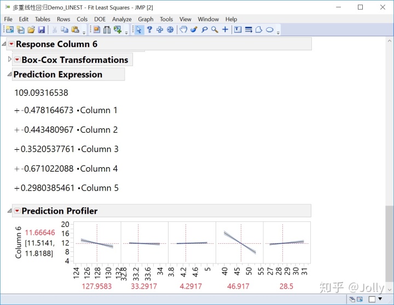This screenshot has width=394, height=305.
Task: Click the Cut scissors icon
Action: pos(54,30)
